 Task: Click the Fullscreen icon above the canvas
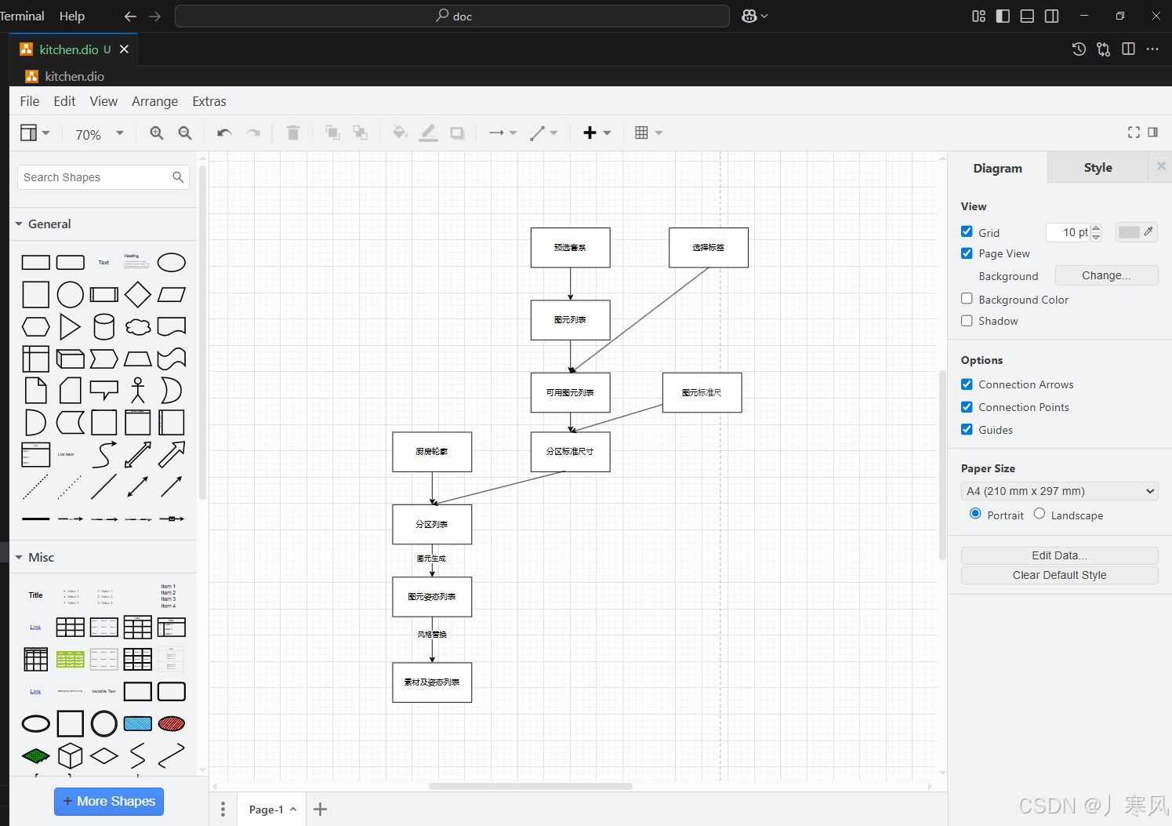click(x=1134, y=132)
